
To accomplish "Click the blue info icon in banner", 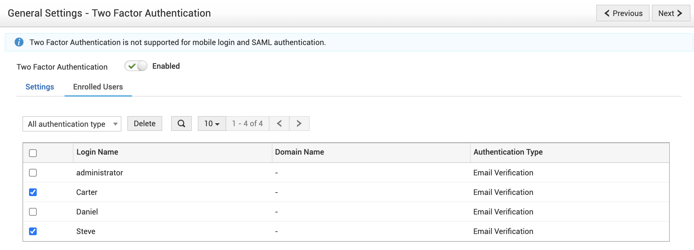I will [19, 42].
